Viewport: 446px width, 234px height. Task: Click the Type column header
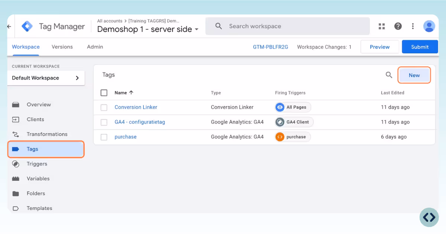(216, 93)
